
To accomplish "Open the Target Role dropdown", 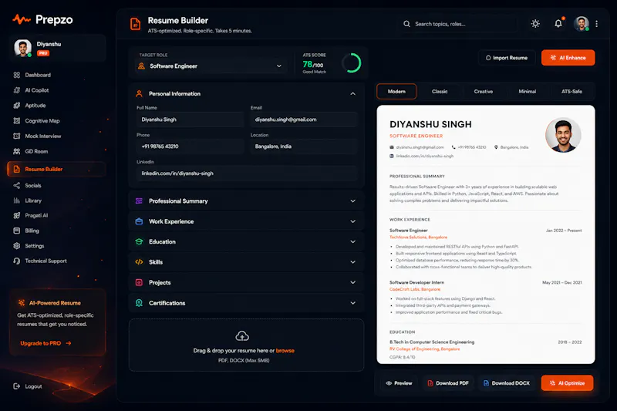I will (211, 66).
